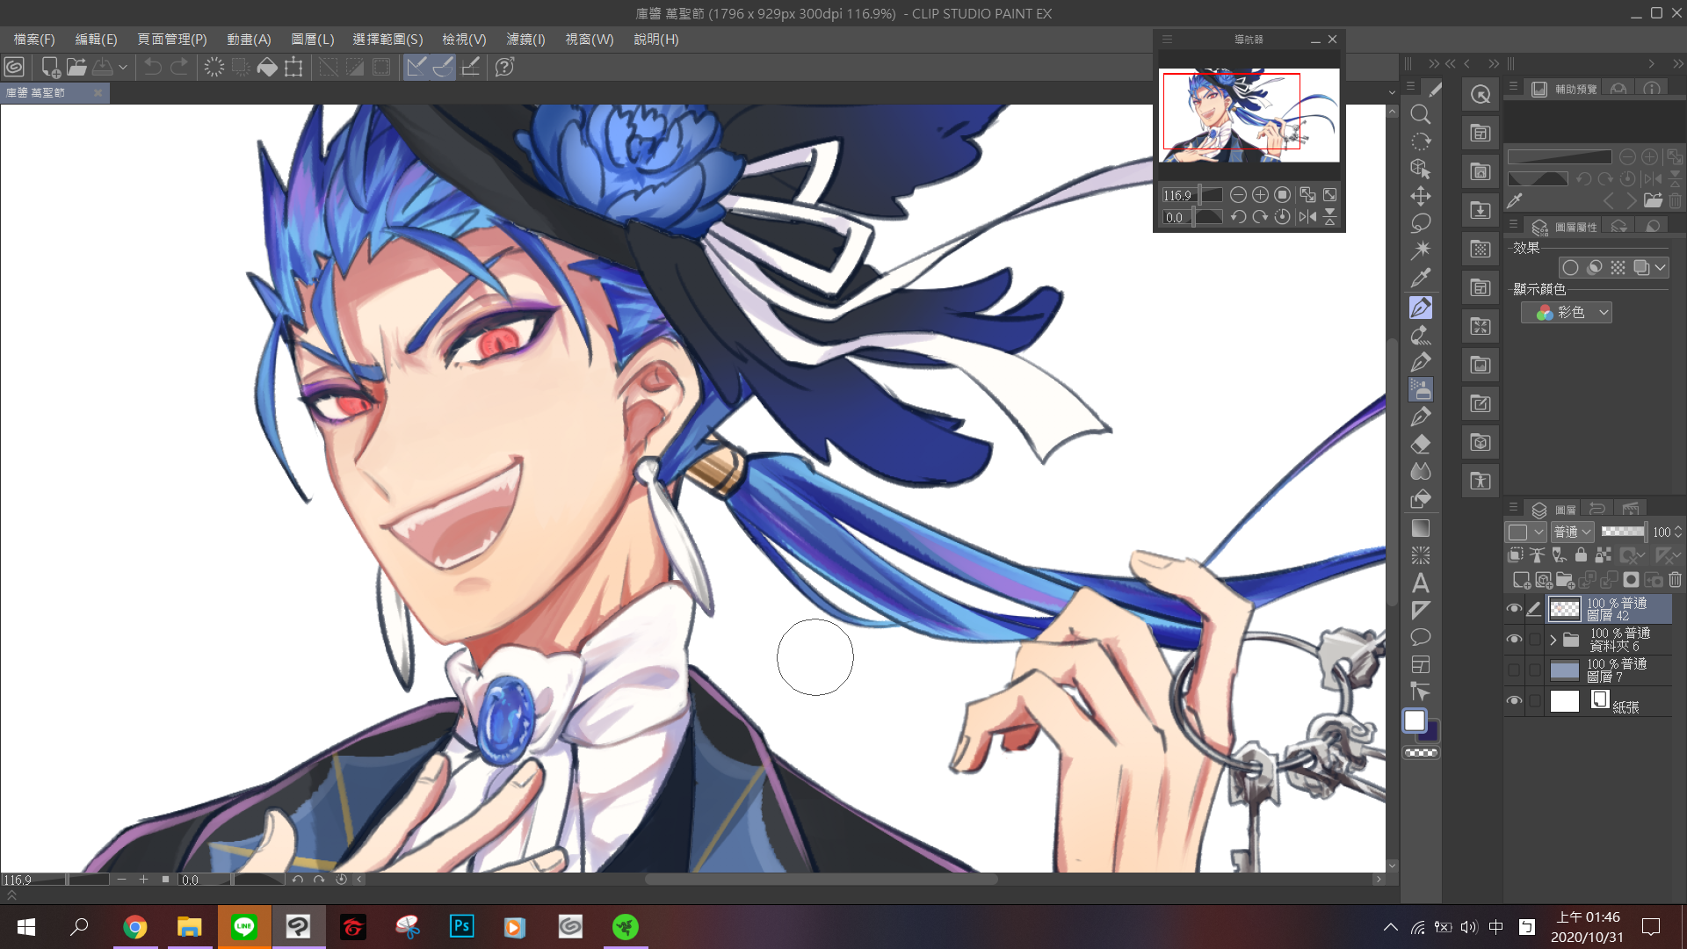Screen dimensions: 1687x949
Task: Select the Auto select magic wand tool
Action: [x=1420, y=250]
